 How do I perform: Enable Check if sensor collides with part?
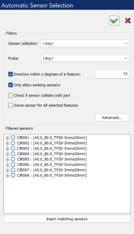[x=10, y=96]
